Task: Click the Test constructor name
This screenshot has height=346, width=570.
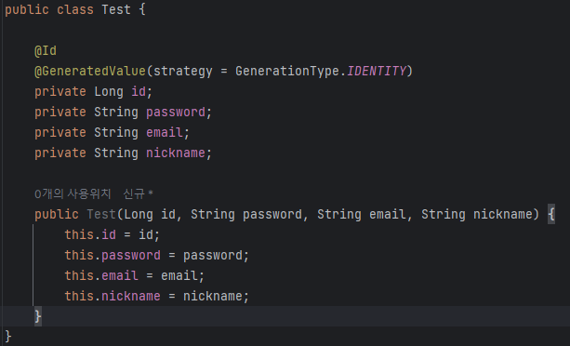Action: pyautogui.click(x=101, y=214)
